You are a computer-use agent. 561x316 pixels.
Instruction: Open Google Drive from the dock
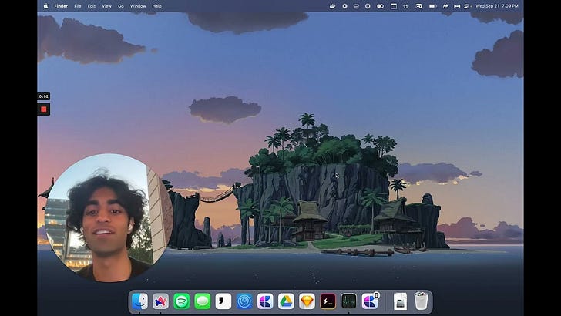286,301
